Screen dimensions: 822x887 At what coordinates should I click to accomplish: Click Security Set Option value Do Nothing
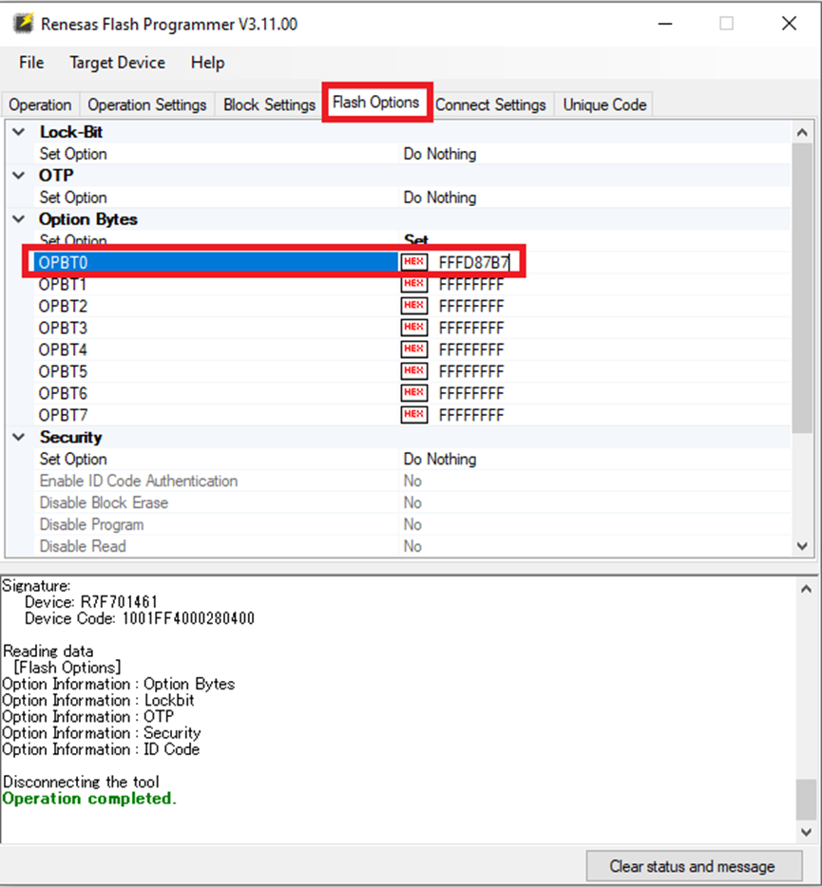pyautogui.click(x=440, y=459)
